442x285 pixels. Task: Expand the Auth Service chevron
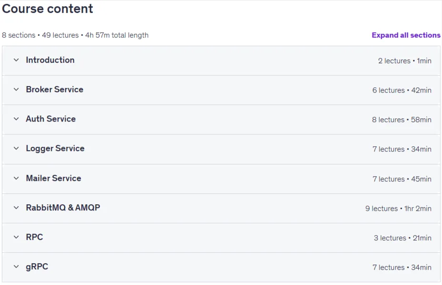(x=16, y=119)
